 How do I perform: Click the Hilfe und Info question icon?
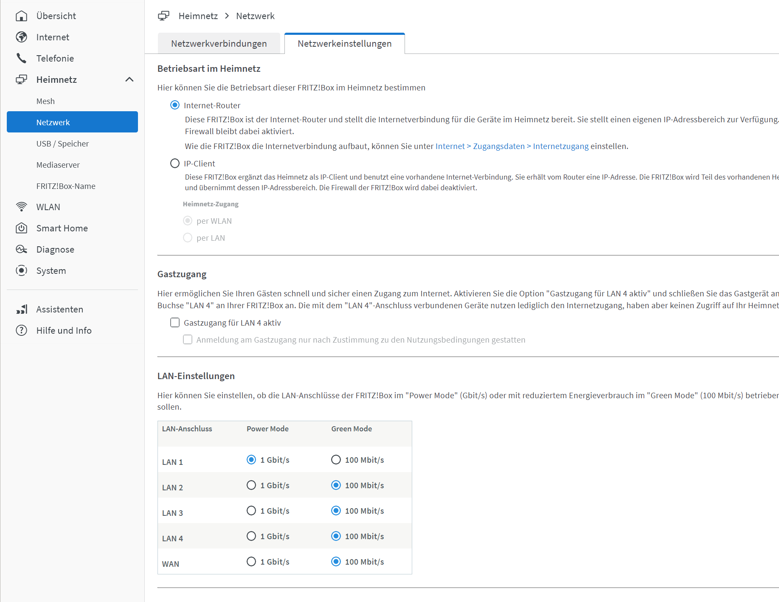point(21,331)
